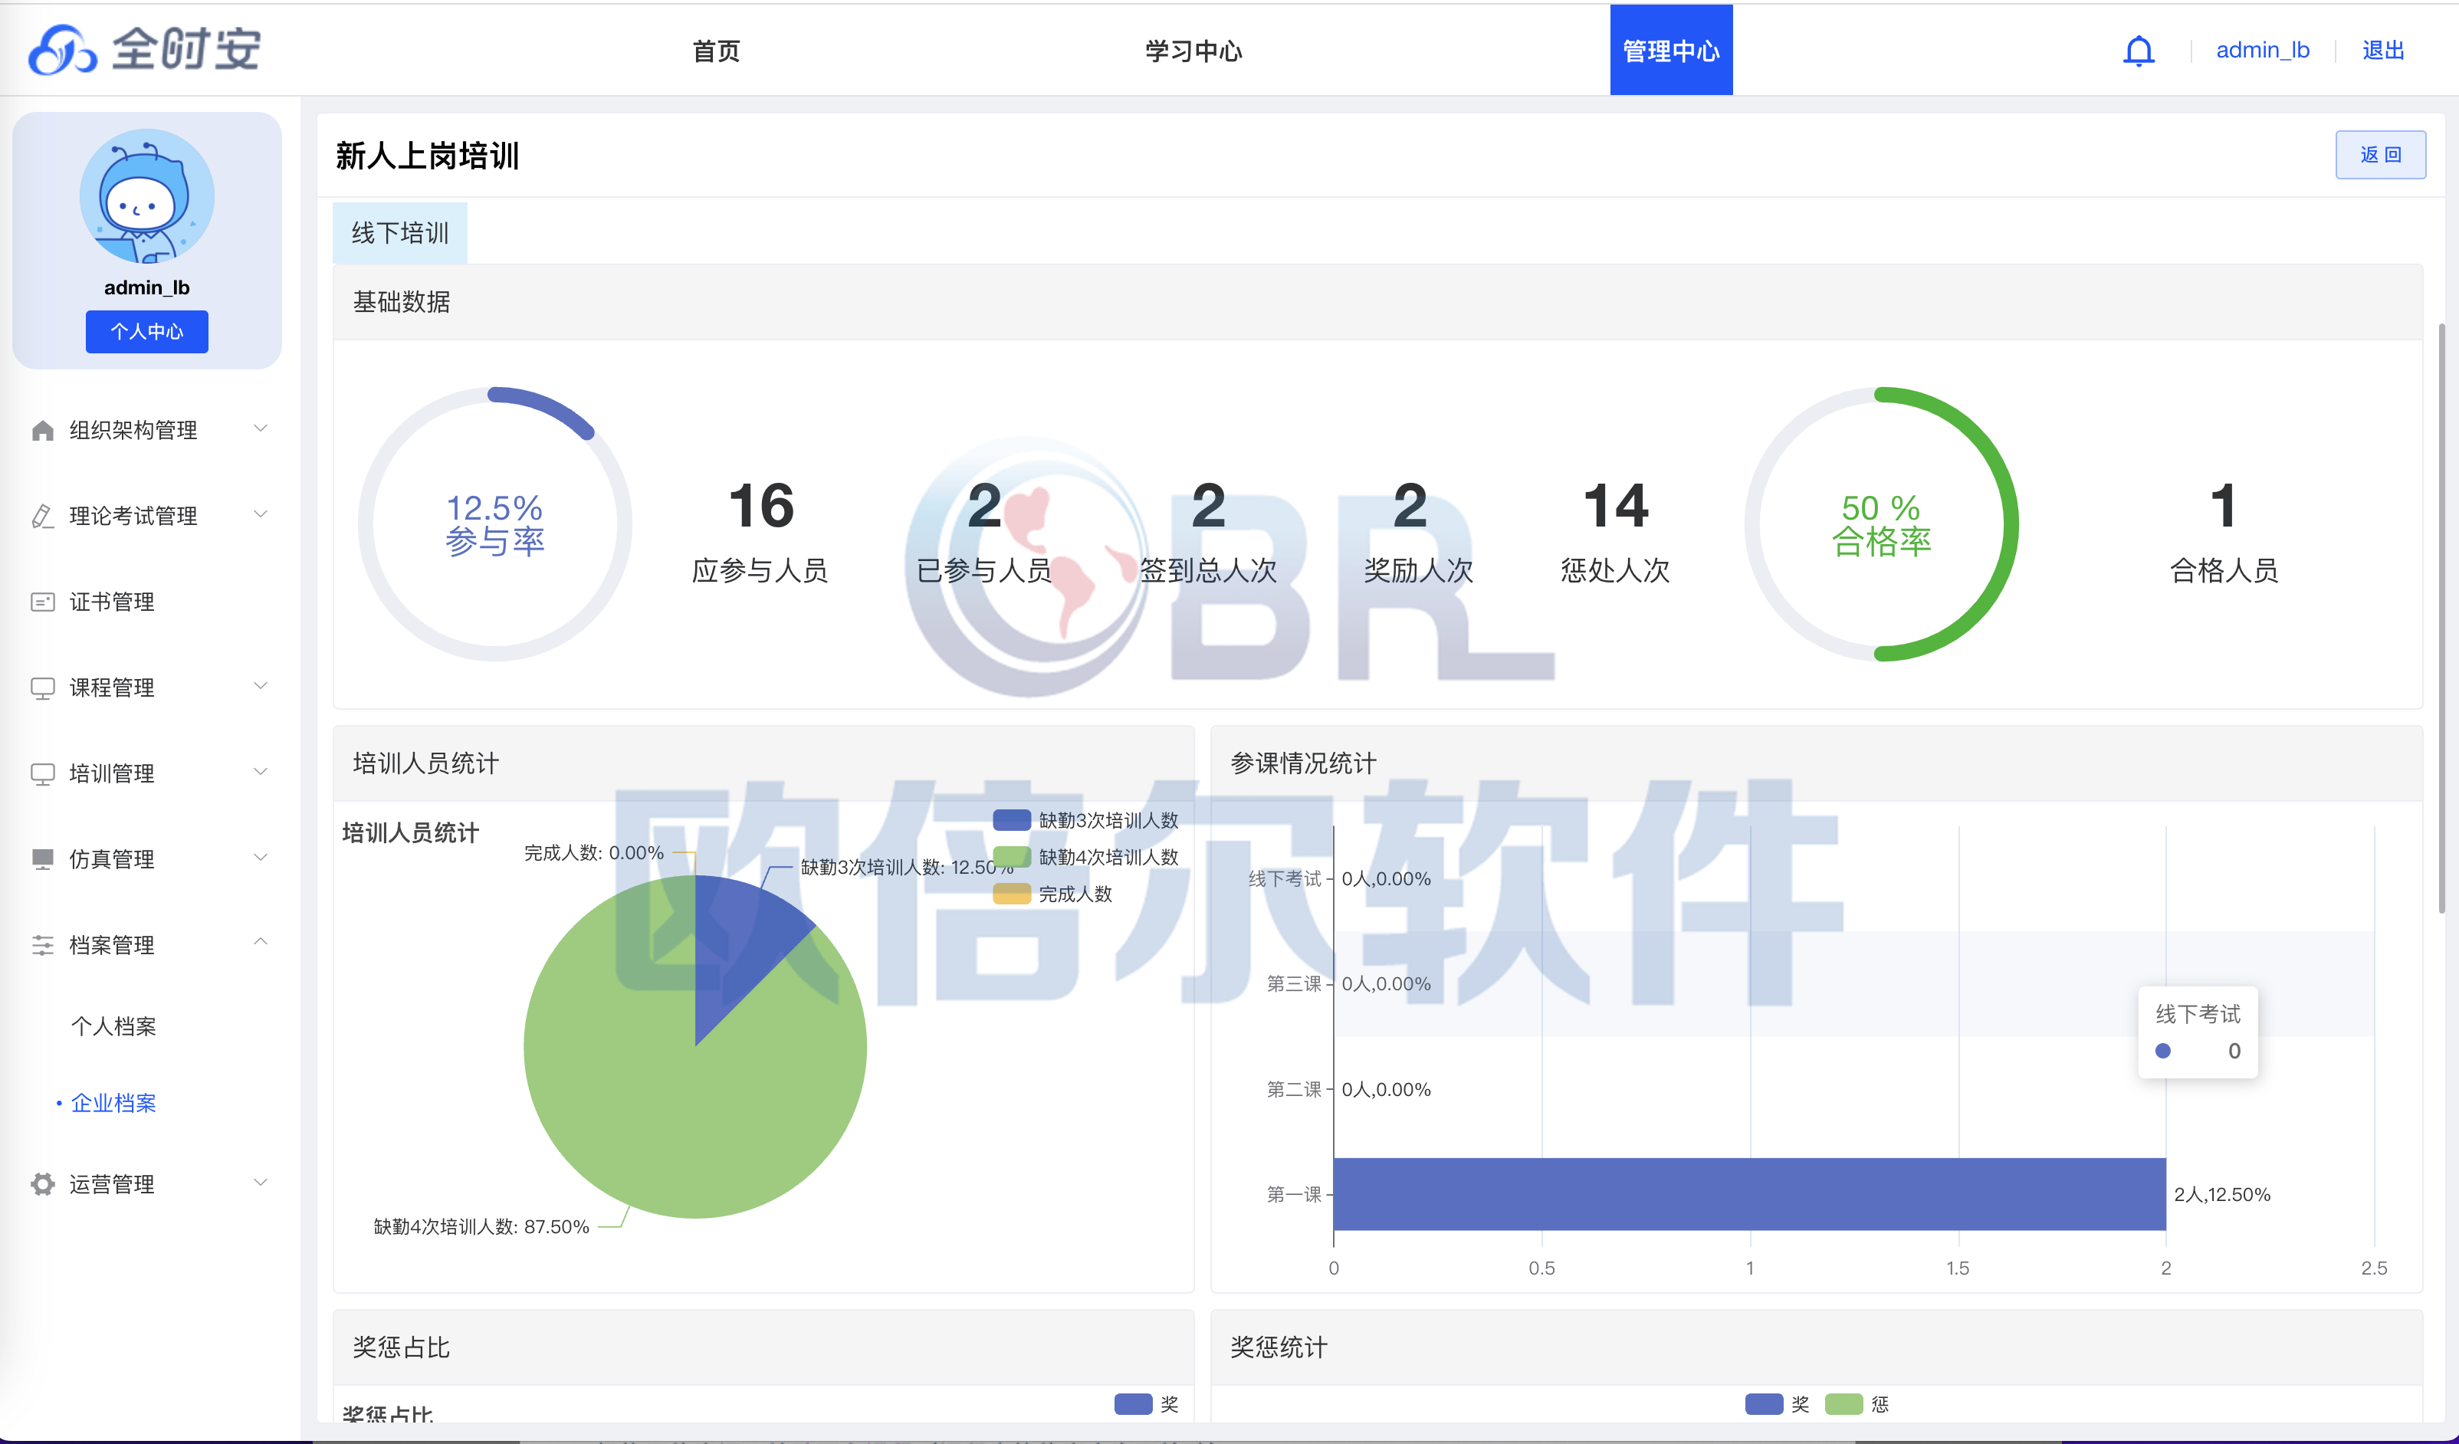Click the 返回 button
Viewport: 2459px width, 1444px height.
2380,154
